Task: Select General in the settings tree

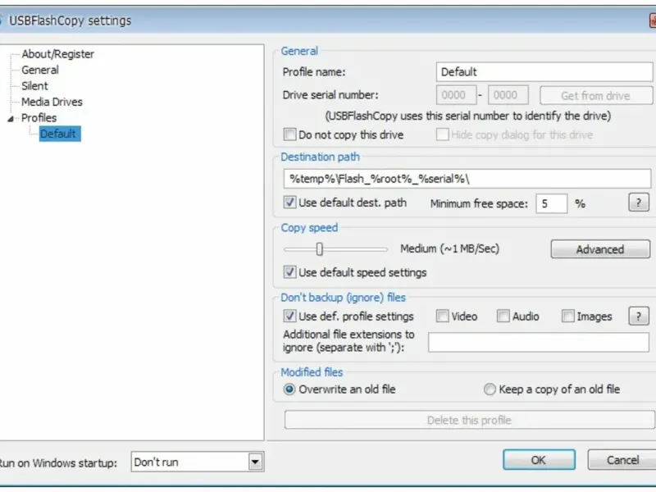Action: pos(40,70)
